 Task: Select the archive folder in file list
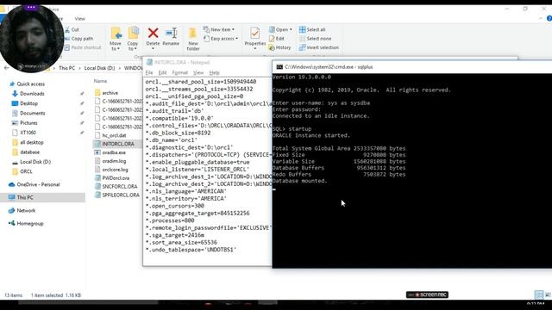point(106,93)
